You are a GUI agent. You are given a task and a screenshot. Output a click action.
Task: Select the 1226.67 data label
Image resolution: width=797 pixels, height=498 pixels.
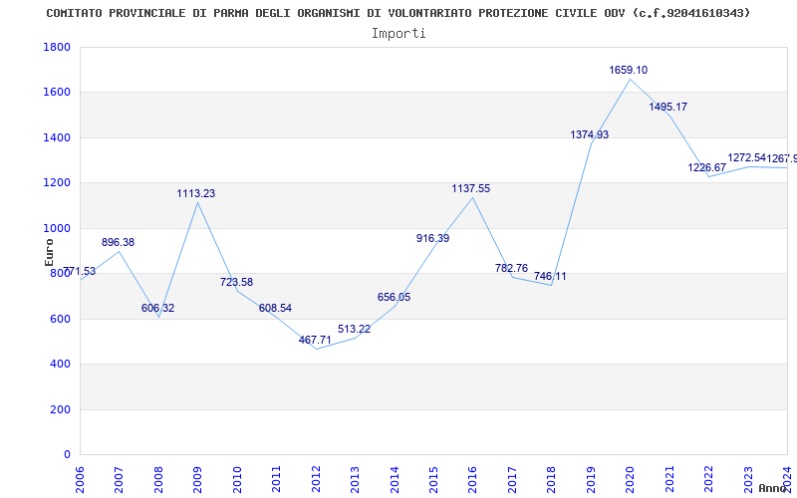(707, 167)
